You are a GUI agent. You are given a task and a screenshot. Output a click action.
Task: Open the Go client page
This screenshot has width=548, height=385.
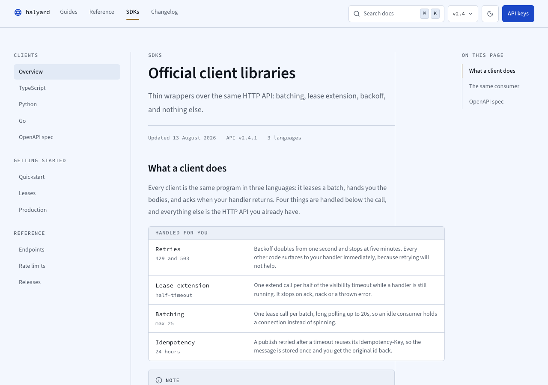[67, 121]
